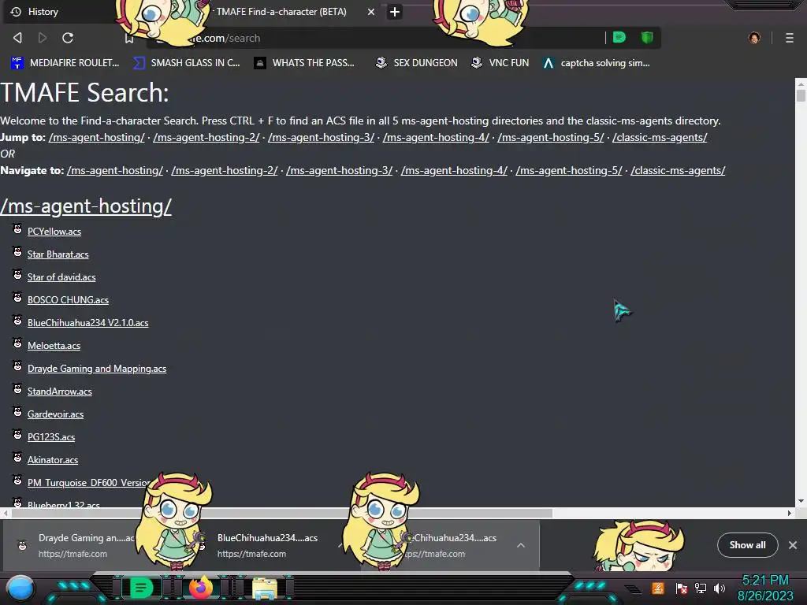Click the agent icon beside Akinator.acs
Viewport: 807px width, 605px height.
[x=17, y=458]
